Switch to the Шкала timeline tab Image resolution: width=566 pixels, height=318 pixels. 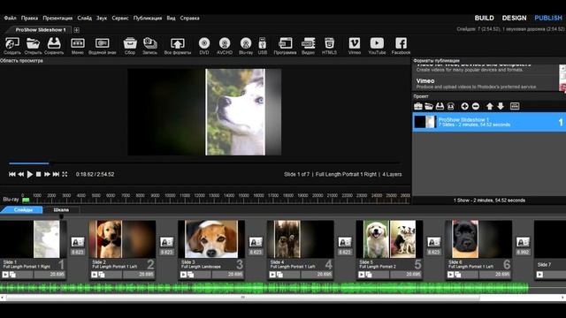point(61,209)
